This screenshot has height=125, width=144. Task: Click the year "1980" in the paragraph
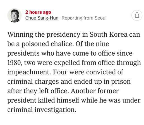(x=15, y=63)
